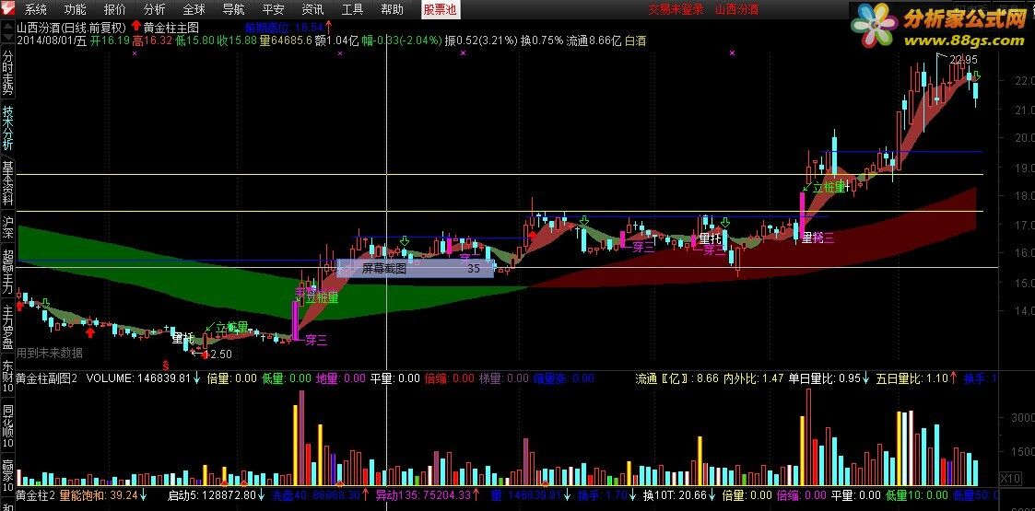Screen dimensions: 1035x511
Task: Click the 交易未登录 login link
Action: tap(676, 9)
